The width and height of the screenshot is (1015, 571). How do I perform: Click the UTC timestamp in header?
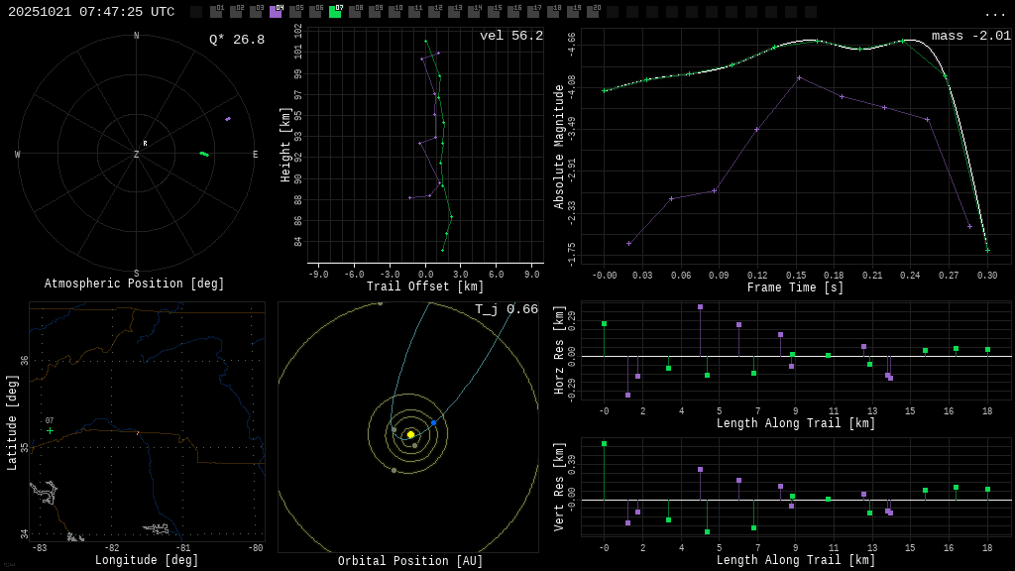pos(91,12)
